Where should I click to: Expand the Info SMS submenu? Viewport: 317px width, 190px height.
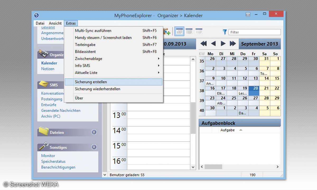(114, 65)
